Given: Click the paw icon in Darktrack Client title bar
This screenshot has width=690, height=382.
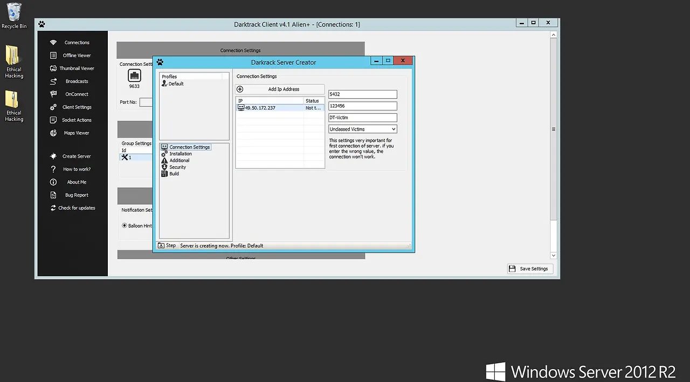Looking at the screenshot, I should 42,24.
